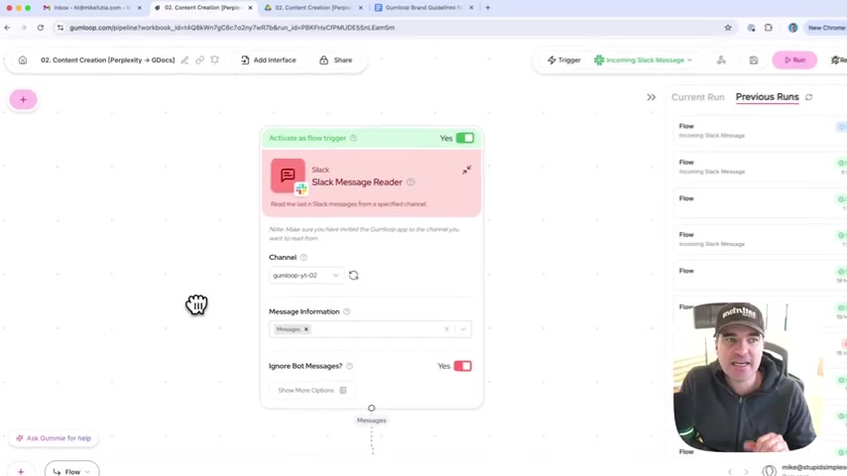Open the Trigger settings
This screenshot has height=476, width=847.
point(564,59)
